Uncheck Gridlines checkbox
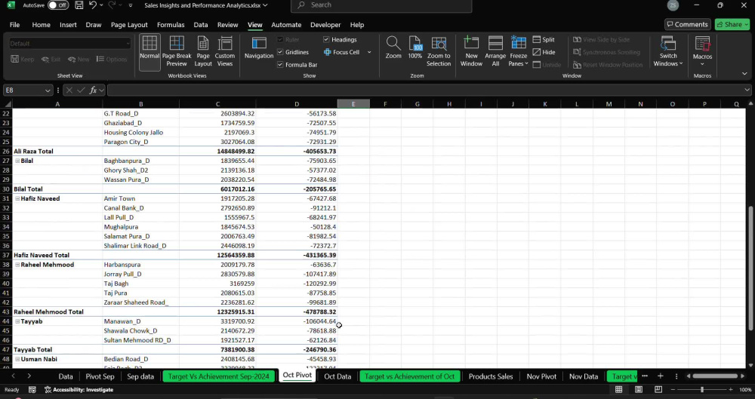The height and width of the screenshot is (399, 755). (x=280, y=52)
